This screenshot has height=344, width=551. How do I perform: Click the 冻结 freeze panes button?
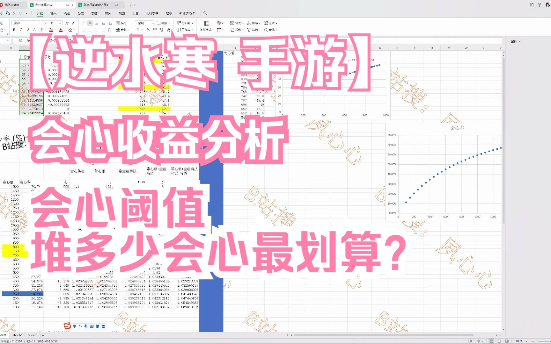click(x=271, y=23)
